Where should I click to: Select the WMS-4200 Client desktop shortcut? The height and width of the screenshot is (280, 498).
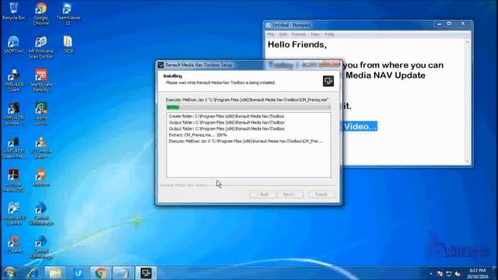click(13, 81)
